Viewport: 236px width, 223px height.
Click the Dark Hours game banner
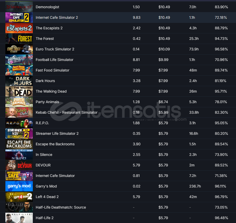point(19,81)
